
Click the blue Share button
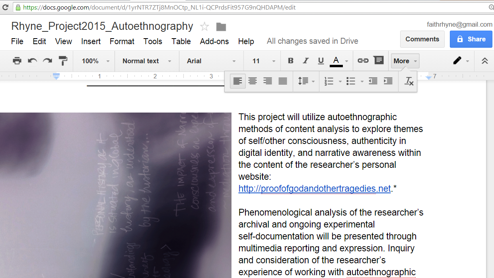(x=471, y=39)
